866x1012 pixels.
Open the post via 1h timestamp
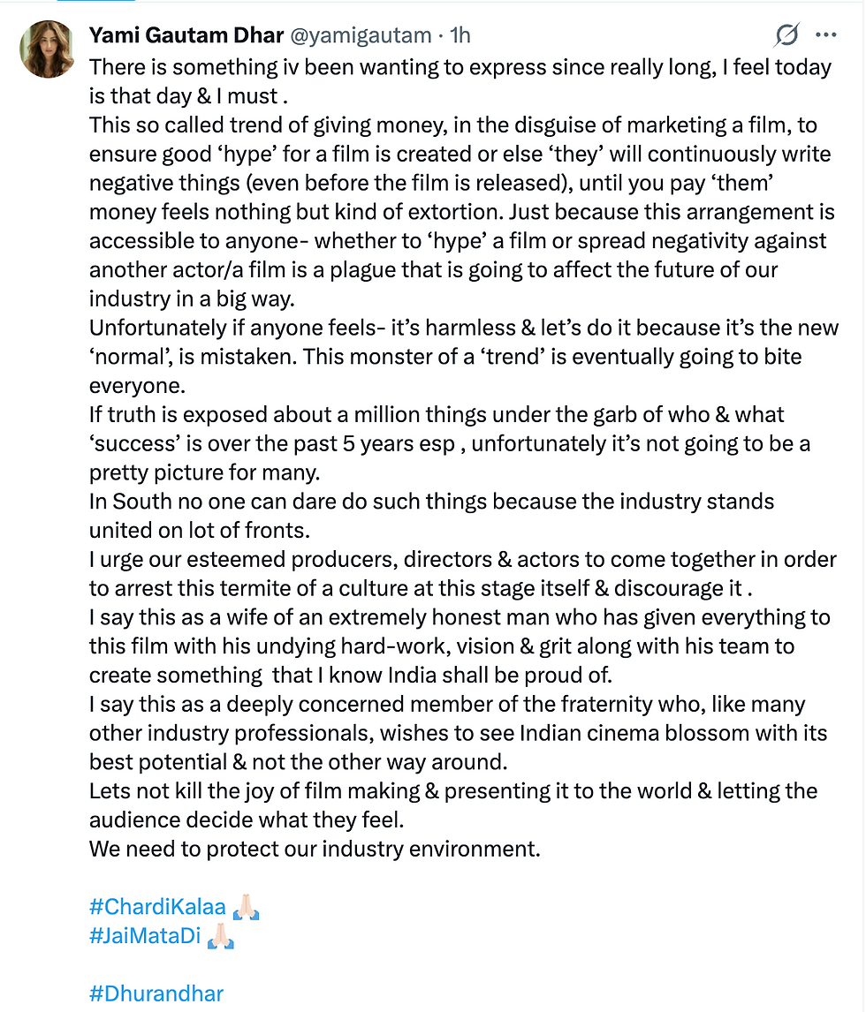coord(460,35)
